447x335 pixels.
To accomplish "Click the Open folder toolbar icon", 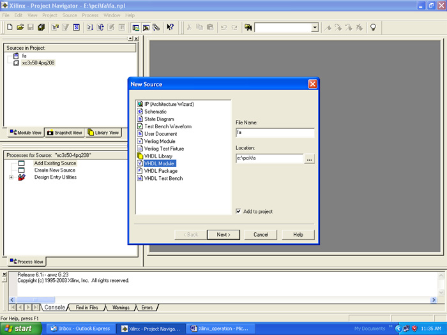I will 20,27.
